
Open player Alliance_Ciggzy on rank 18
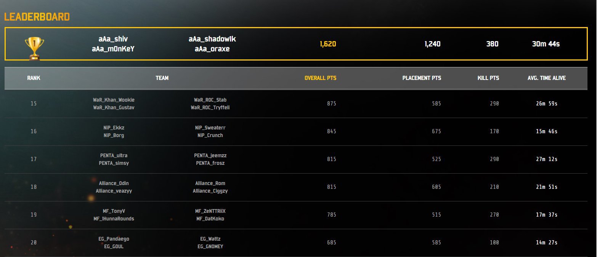pyautogui.click(x=210, y=191)
